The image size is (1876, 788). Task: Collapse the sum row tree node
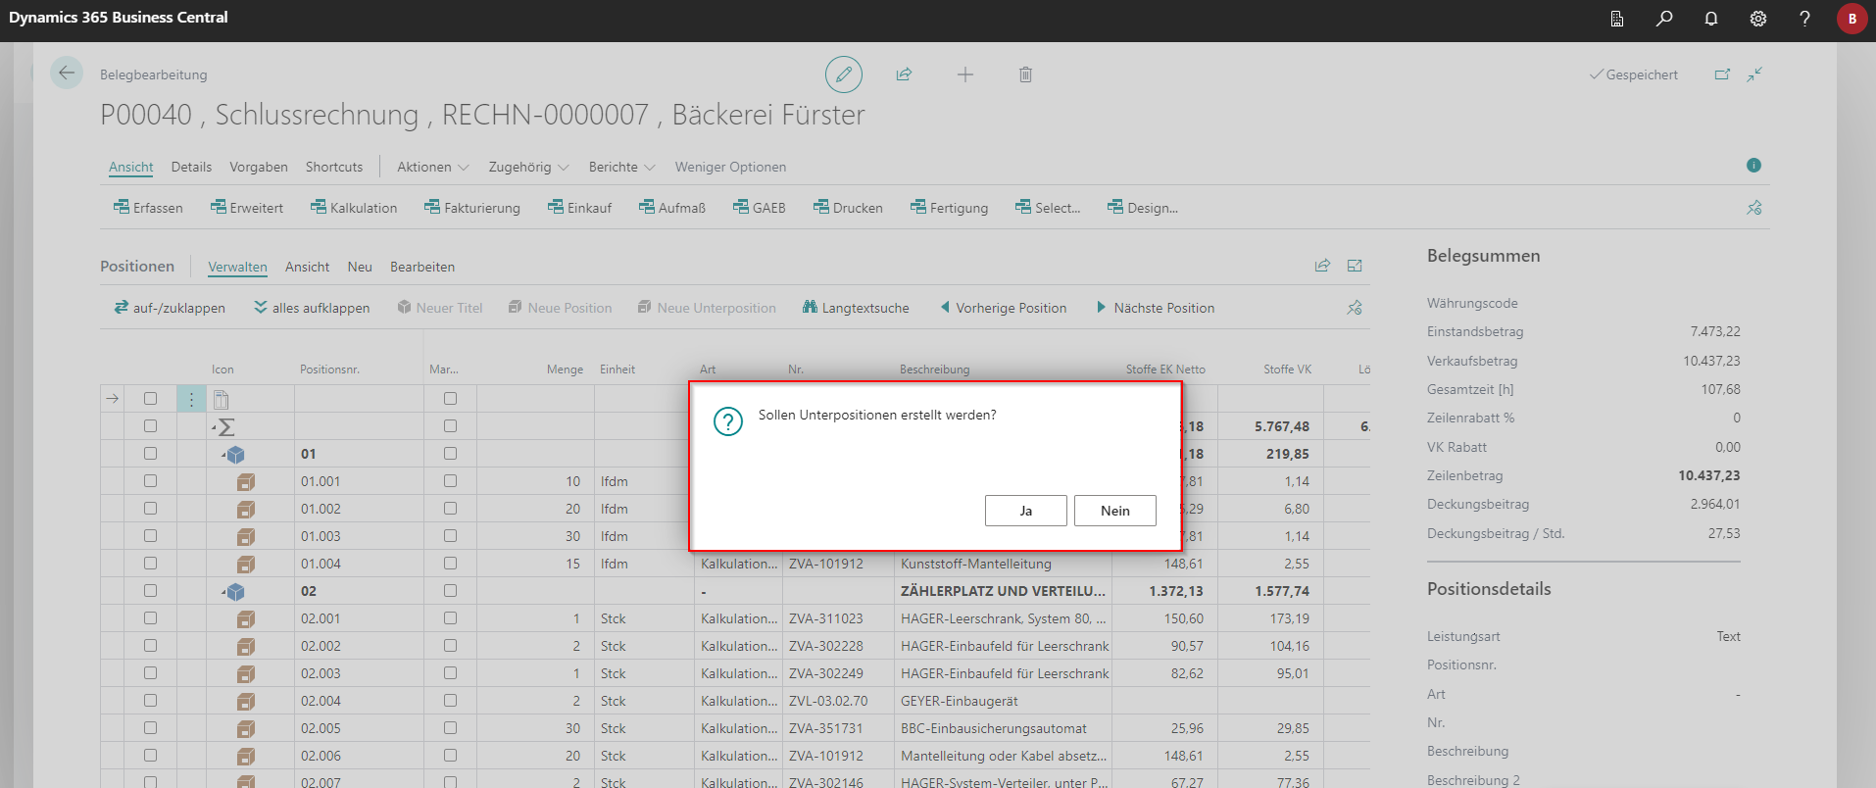point(214,428)
